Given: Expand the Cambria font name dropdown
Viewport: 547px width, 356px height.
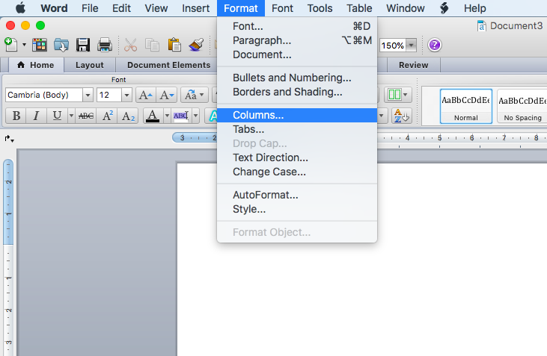Looking at the screenshot, I should 88,95.
